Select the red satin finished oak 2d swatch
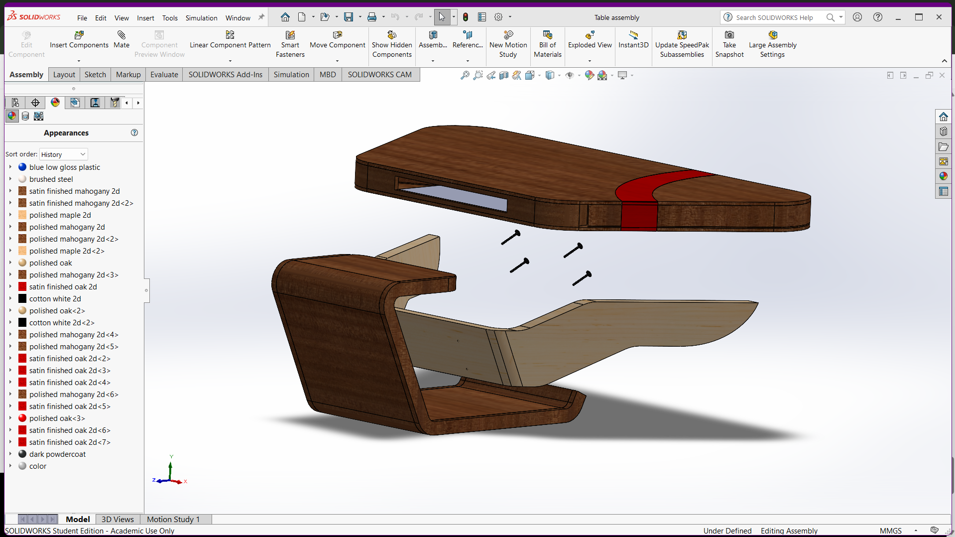This screenshot has height=537, width=955. (22, 287)
